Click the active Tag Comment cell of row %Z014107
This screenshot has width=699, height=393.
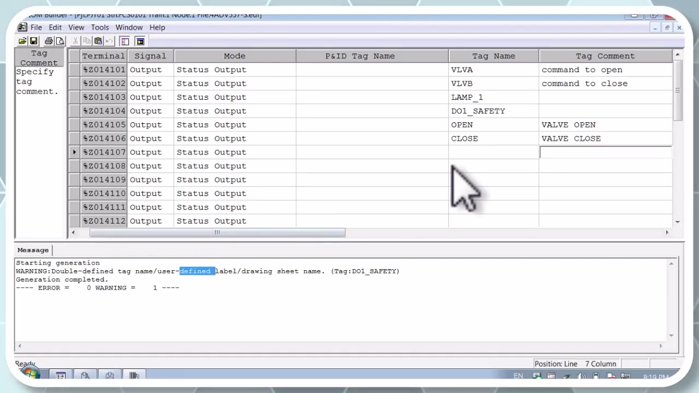point(606,152)
